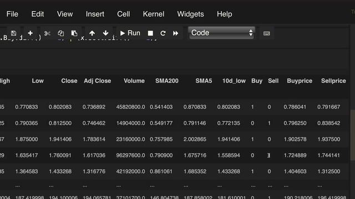Click the 10d_low column header
The height and width of the screenshot is (199, 355).
tap(234, 81)
